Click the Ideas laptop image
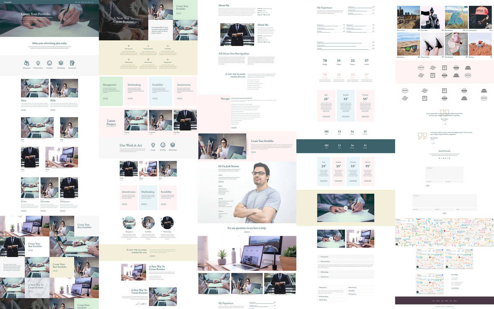 pyautogui.click(x=35, y=88)
